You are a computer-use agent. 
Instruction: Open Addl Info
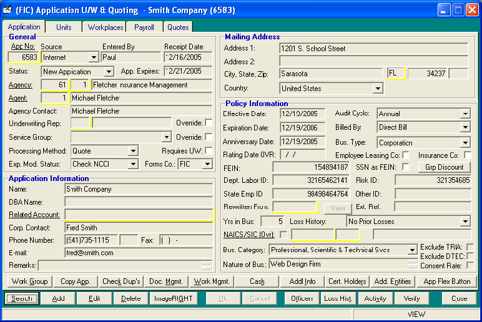302,281
